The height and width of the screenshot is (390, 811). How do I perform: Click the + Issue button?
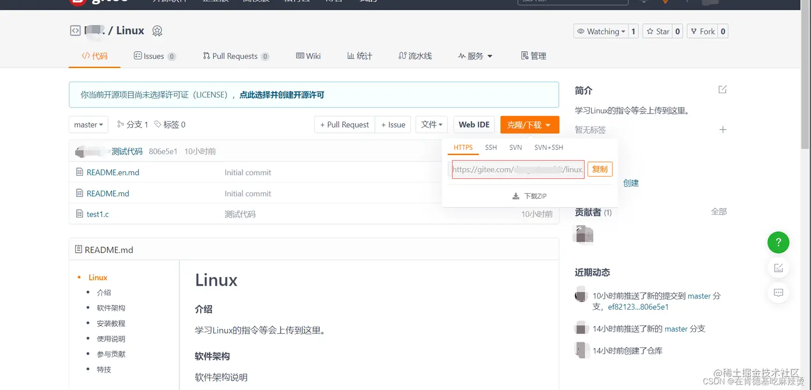pos(393,124)
